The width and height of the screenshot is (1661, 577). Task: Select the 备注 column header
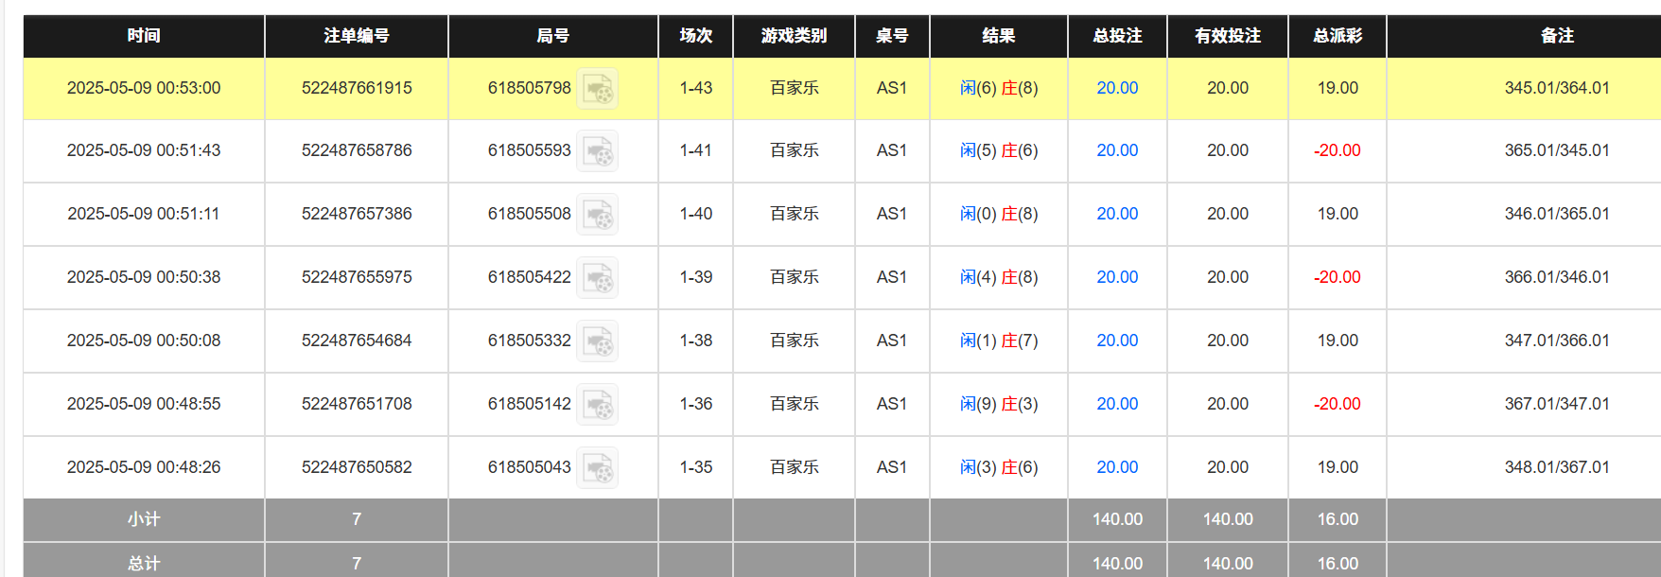1557,36
